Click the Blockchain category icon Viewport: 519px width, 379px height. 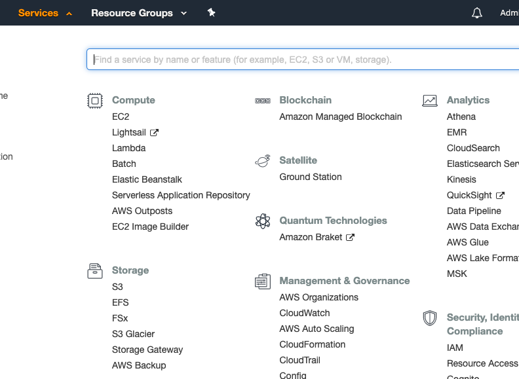[262, 101]
